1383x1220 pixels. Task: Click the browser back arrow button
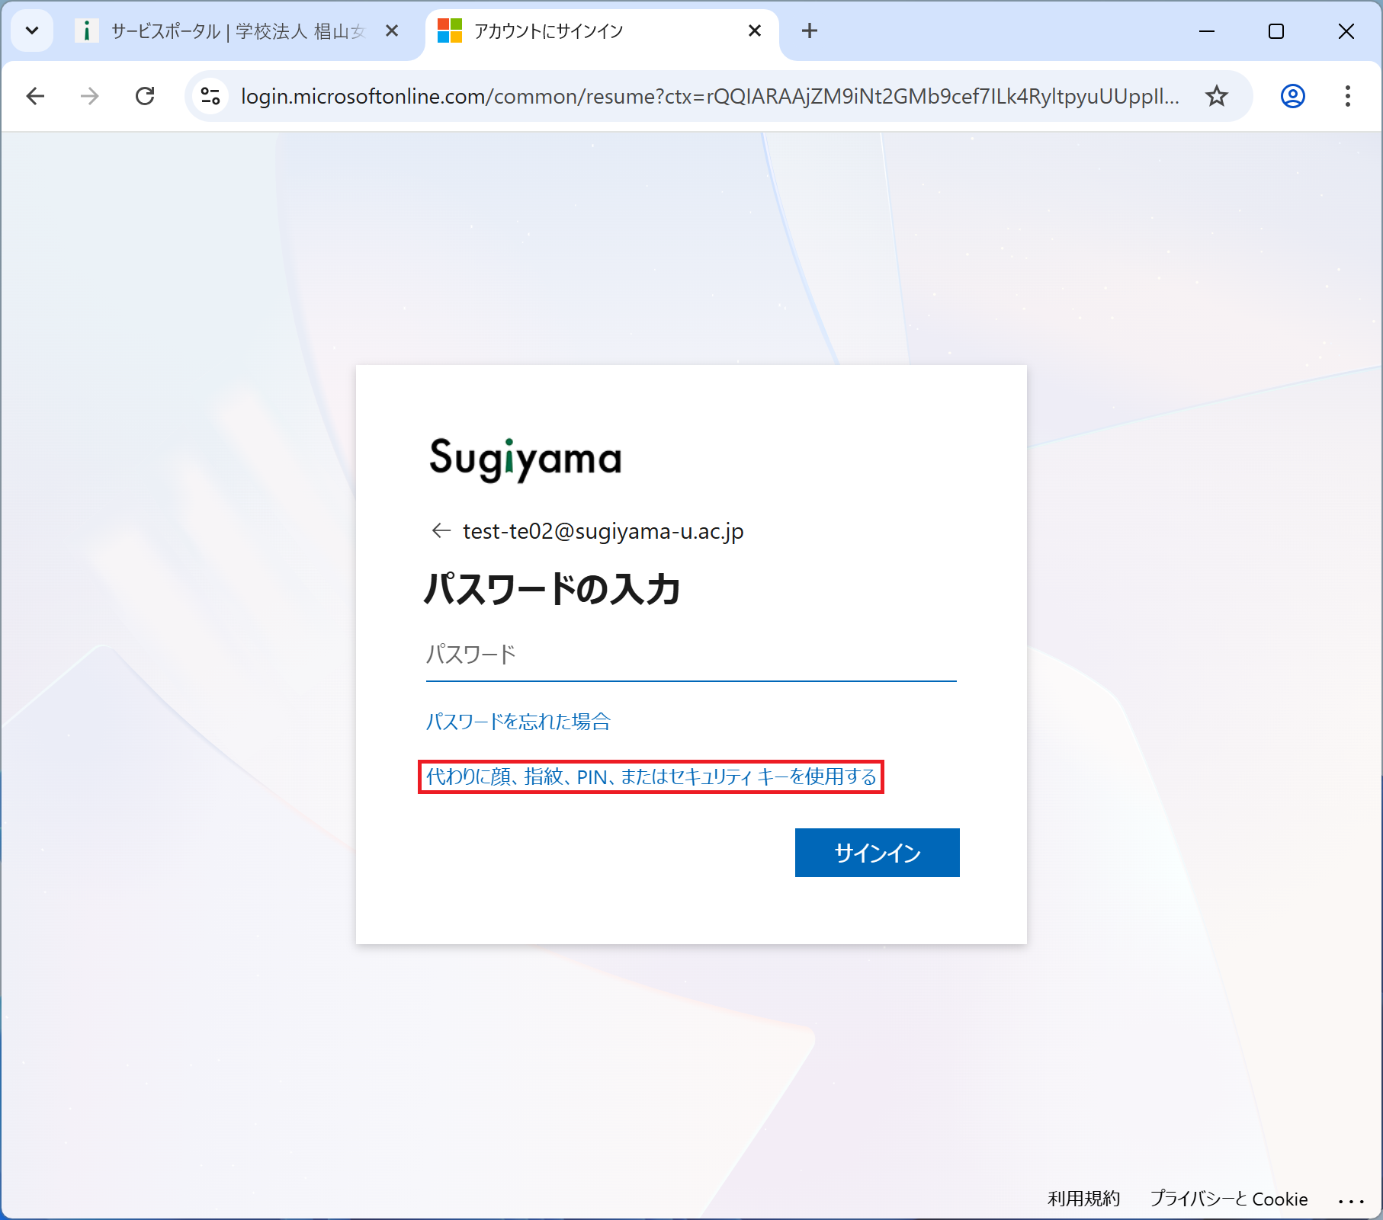pyautogui.click(x=35, y=96)
